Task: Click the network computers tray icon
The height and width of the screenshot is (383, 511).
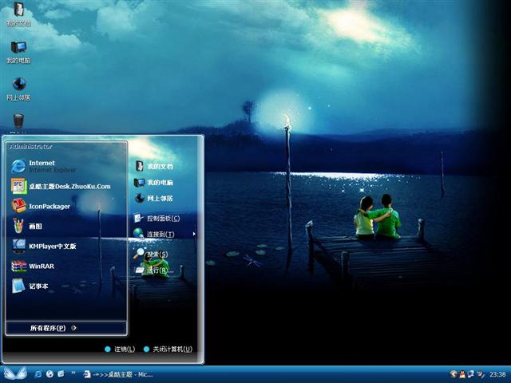Action: pos(471,374)
